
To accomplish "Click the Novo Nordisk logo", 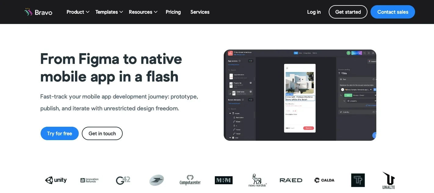I will [257, 180].
